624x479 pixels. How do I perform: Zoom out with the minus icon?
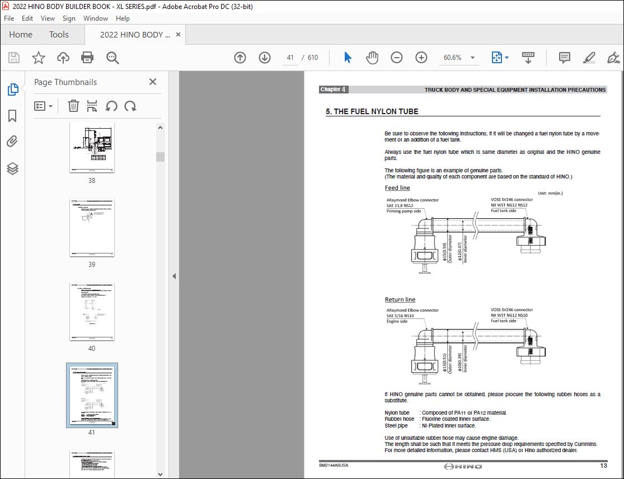coord(396,58)
